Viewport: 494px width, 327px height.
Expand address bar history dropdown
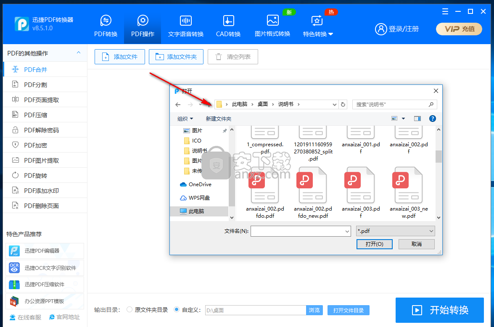[334, 104]
